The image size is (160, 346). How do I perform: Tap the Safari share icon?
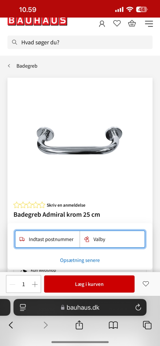pos(79,325)
